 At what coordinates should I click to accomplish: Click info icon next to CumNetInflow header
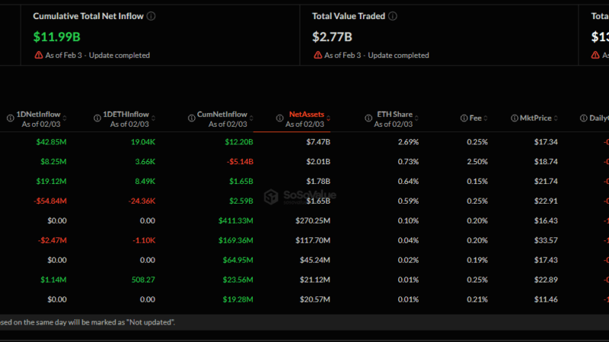192,119
